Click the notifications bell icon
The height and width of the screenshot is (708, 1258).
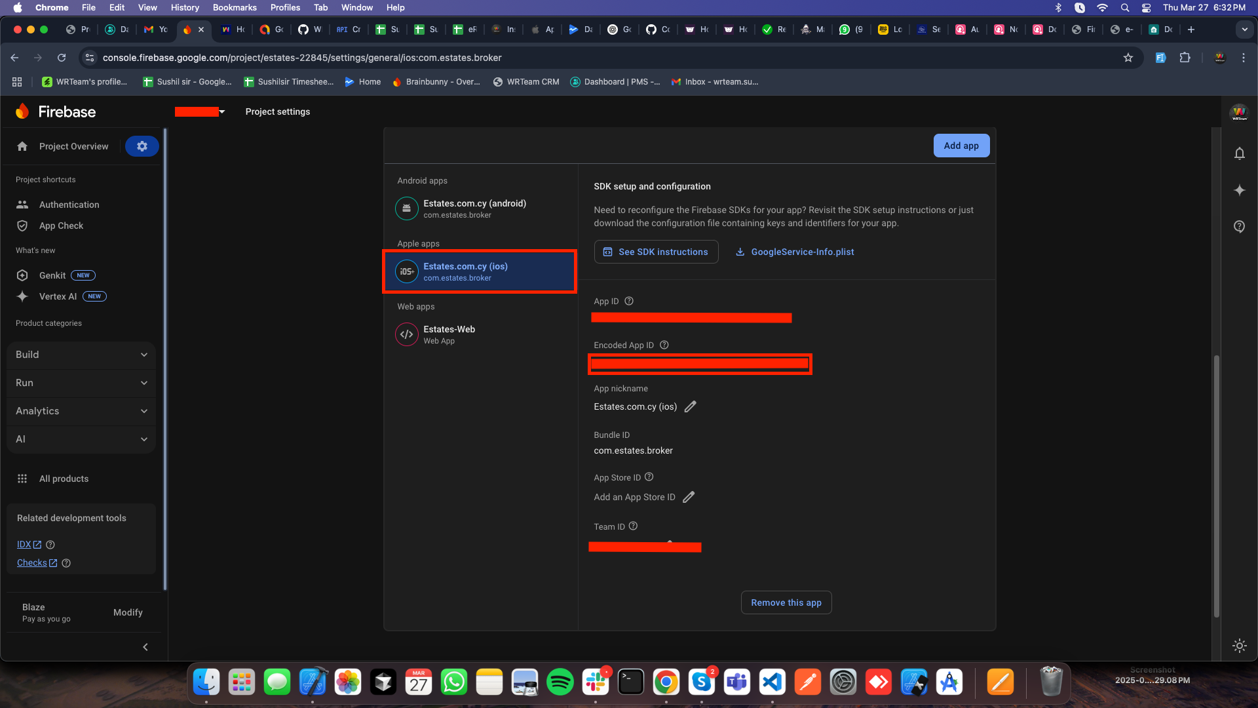tap(1239, 153)
